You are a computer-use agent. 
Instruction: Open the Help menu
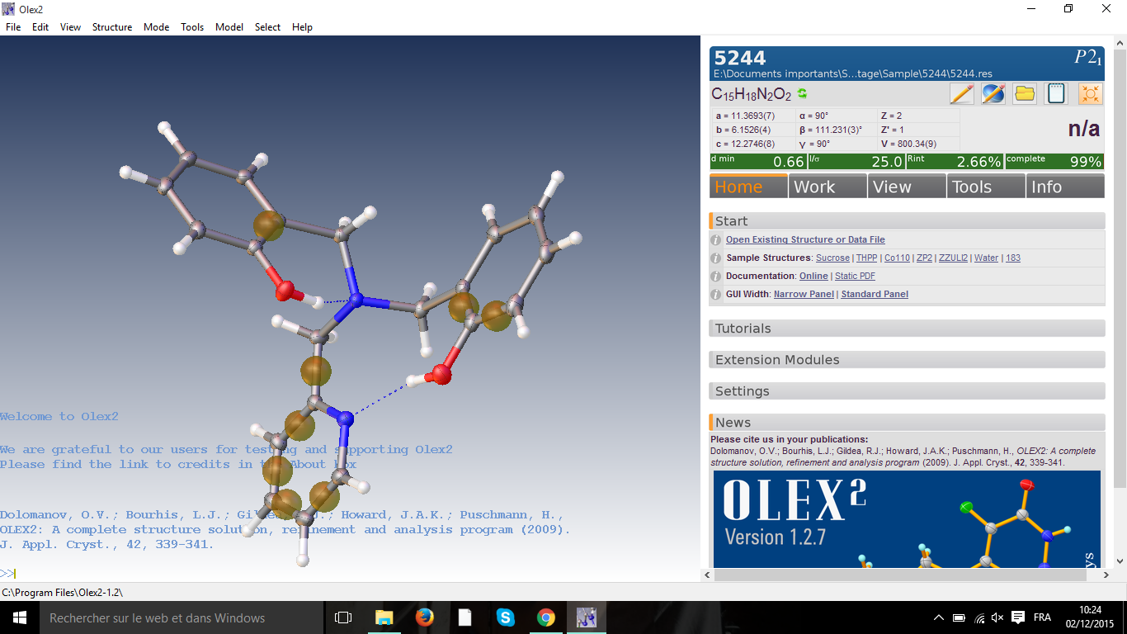tap(302, 26)
